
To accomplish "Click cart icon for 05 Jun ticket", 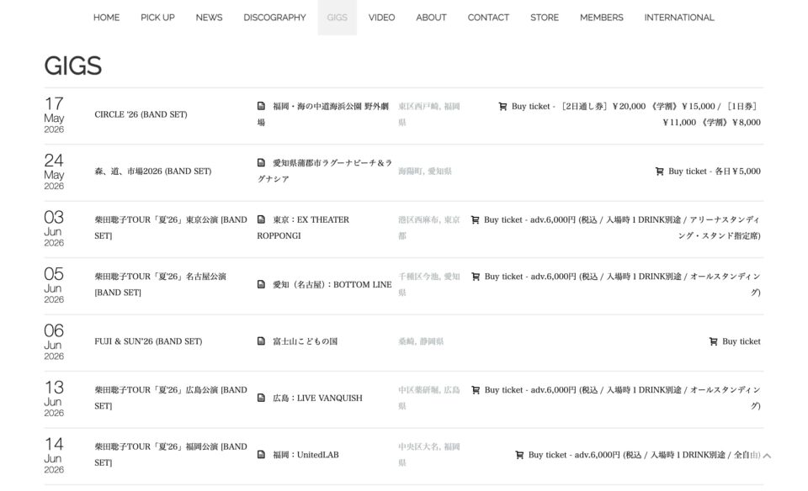I will click(476, 277).
